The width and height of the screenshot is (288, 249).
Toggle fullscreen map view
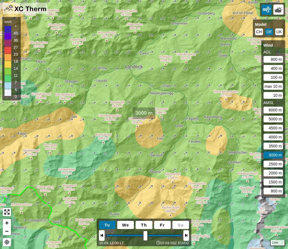[7, 212]
